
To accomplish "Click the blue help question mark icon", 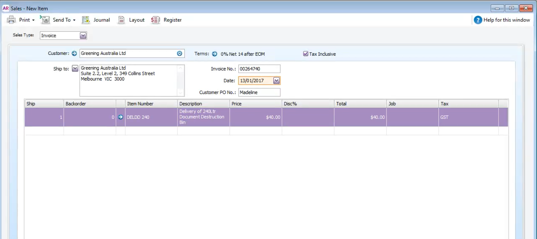I will click(x=478, y=20).
